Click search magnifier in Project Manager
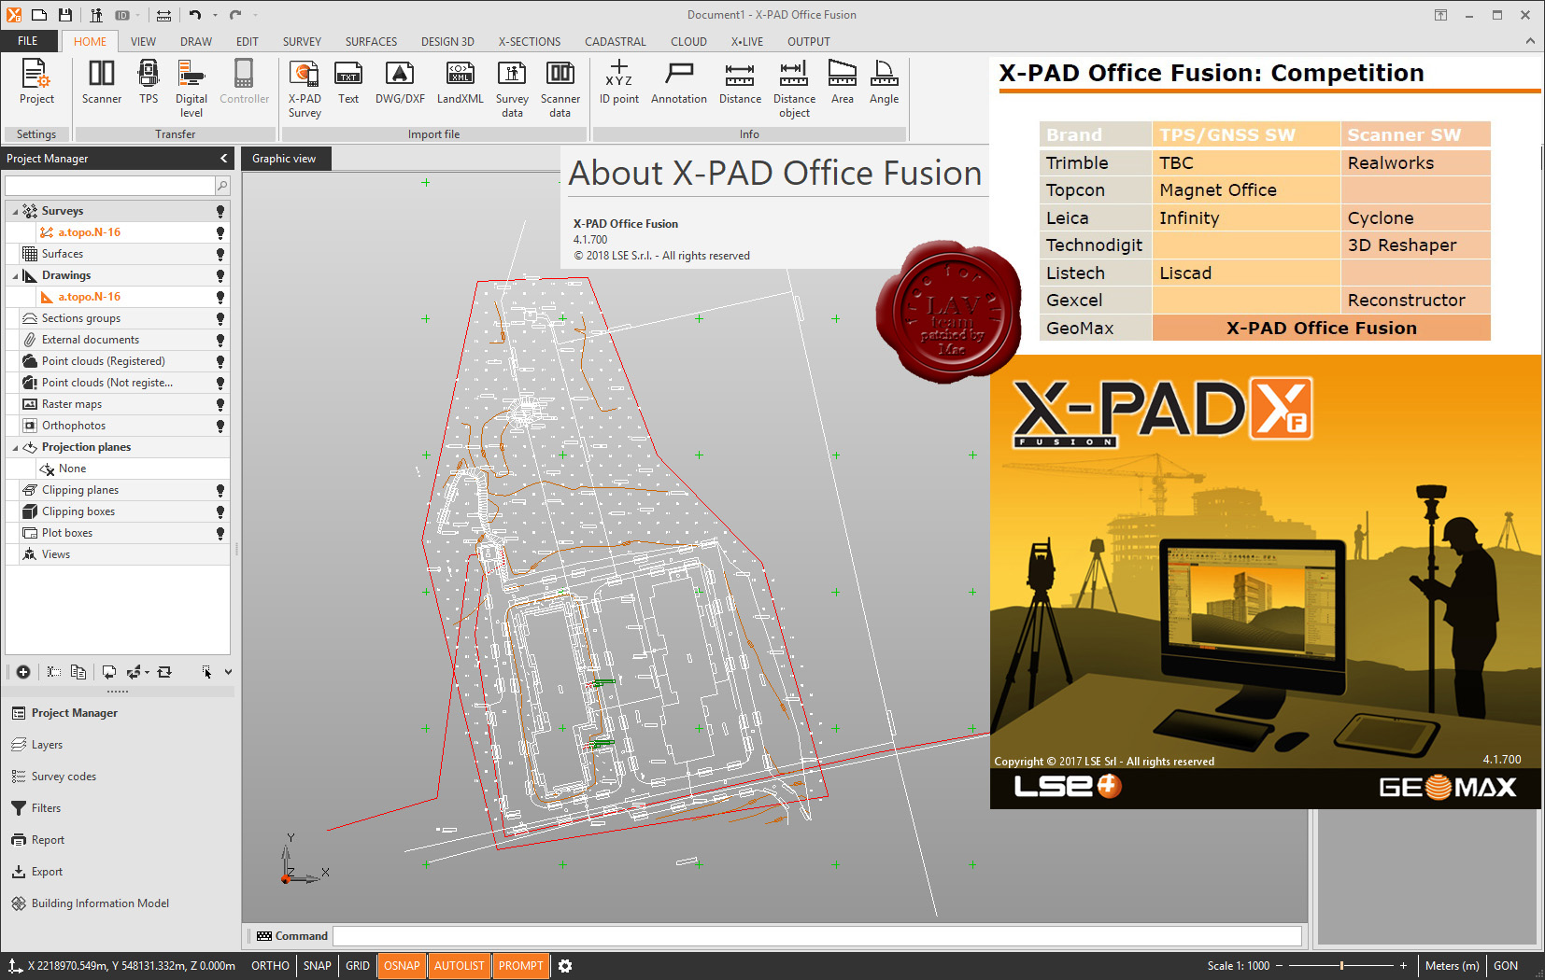The height and width of the screenshot is (980, 1545). 222,186
